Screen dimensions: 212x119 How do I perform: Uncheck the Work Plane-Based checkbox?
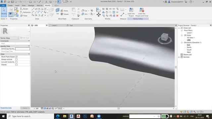click(17, 57)
